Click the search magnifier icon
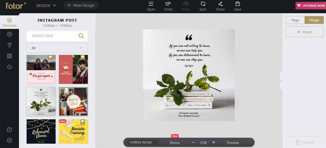 point(81,36)
